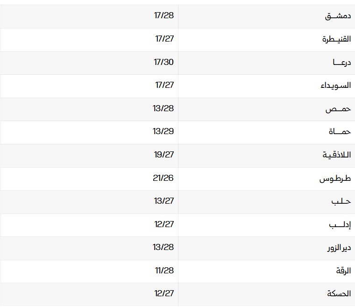Select the 19/27 temperature for اللاذقية

click(163, 155)
